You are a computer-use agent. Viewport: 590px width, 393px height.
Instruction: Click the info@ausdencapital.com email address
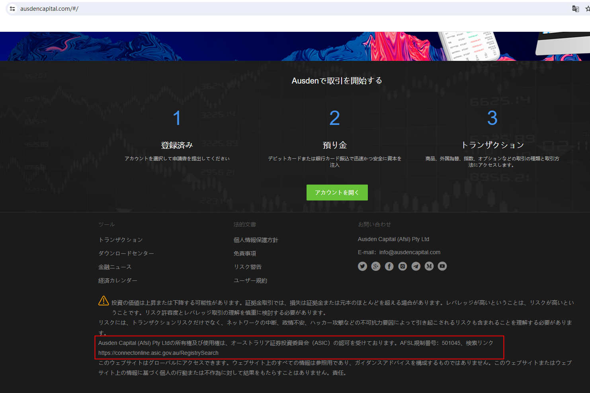coord(410,252)
